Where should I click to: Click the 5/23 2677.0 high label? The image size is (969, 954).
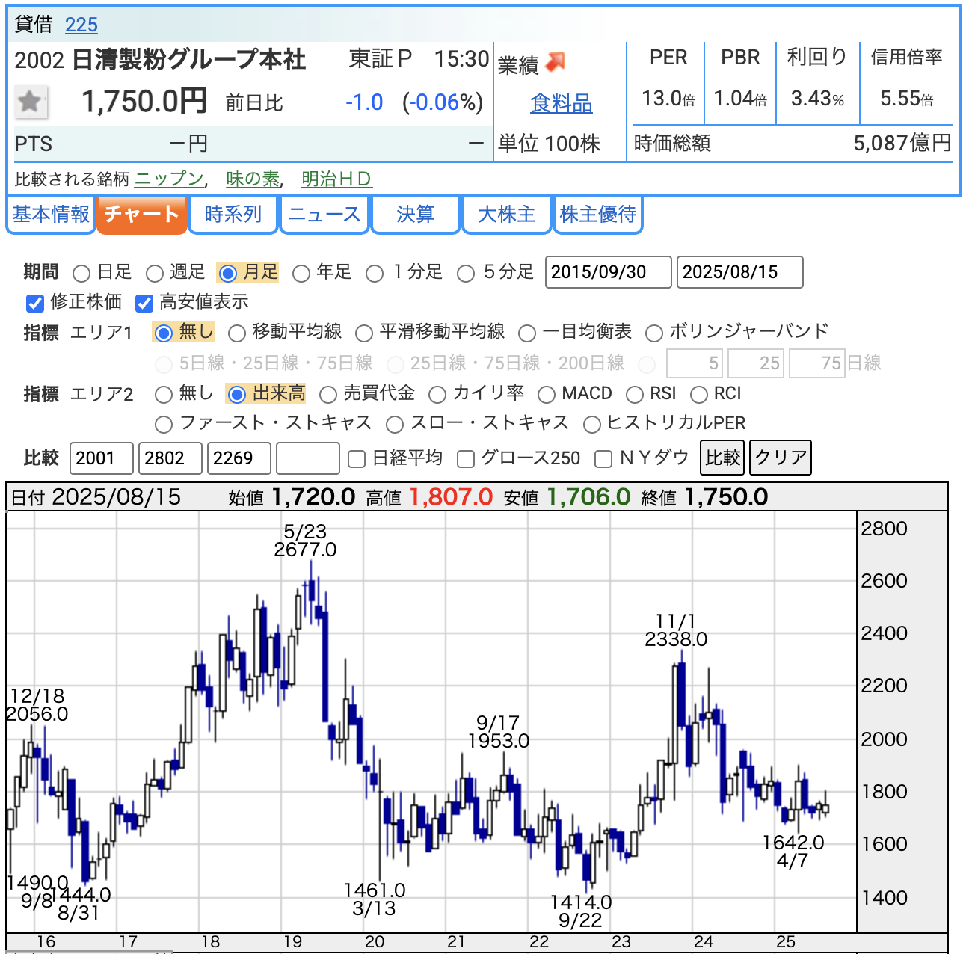(x=305, y=541)
